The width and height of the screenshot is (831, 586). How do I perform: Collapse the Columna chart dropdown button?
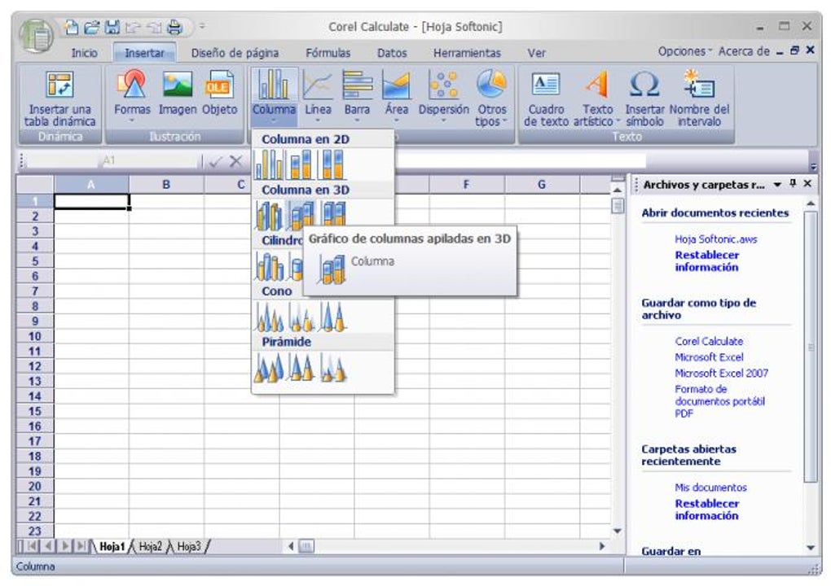click(x=274, y=96)
